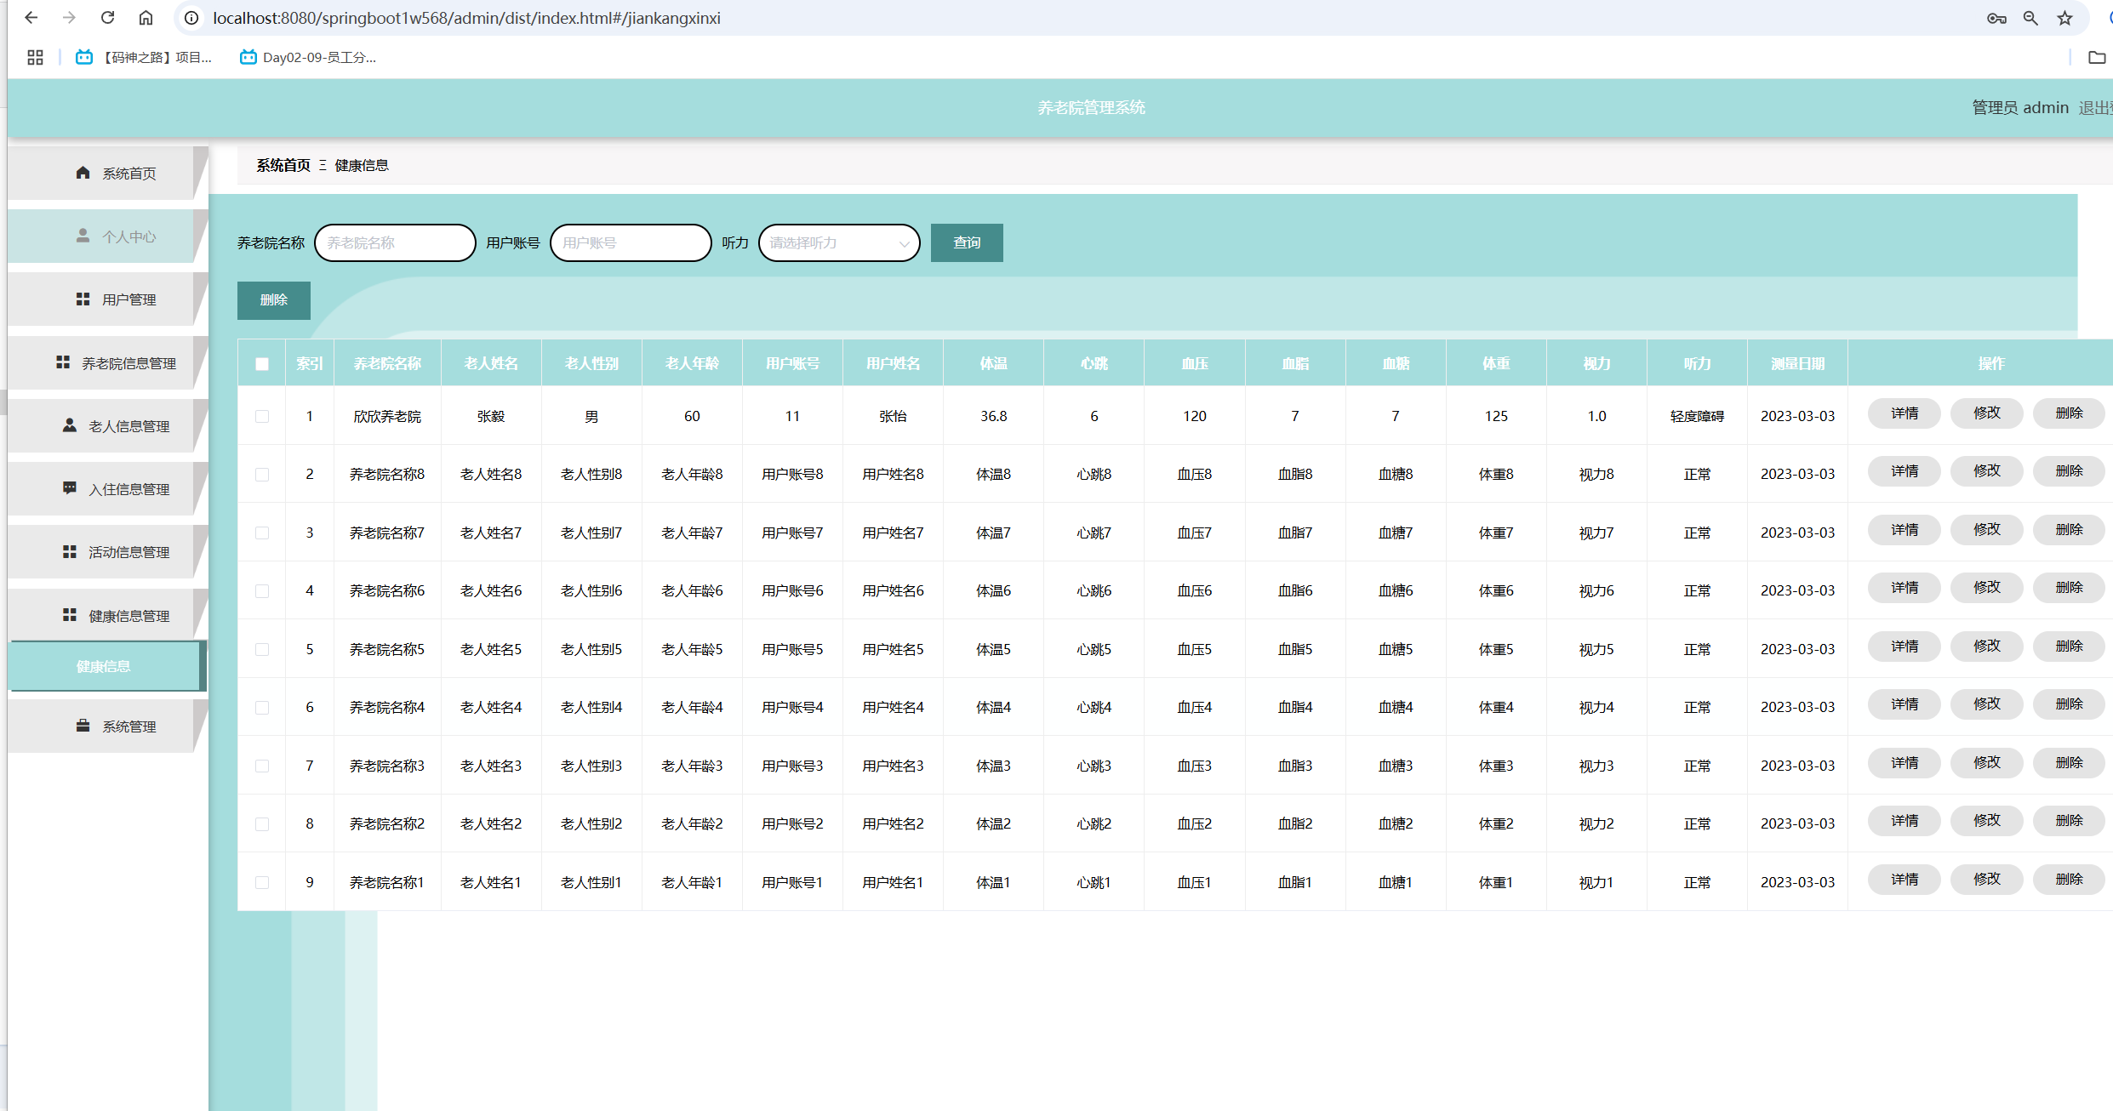Open the 请选择听力 dropdown
The image size is (2113, 1111).
pyautogui.click(x=839, y=242)
